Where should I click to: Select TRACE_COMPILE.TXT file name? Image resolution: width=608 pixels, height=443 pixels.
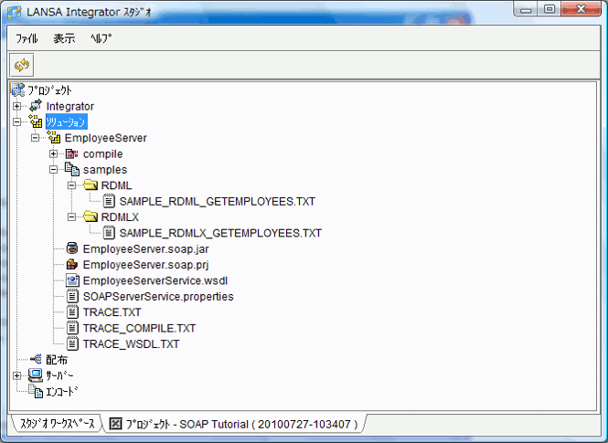[x=139, y=329]
